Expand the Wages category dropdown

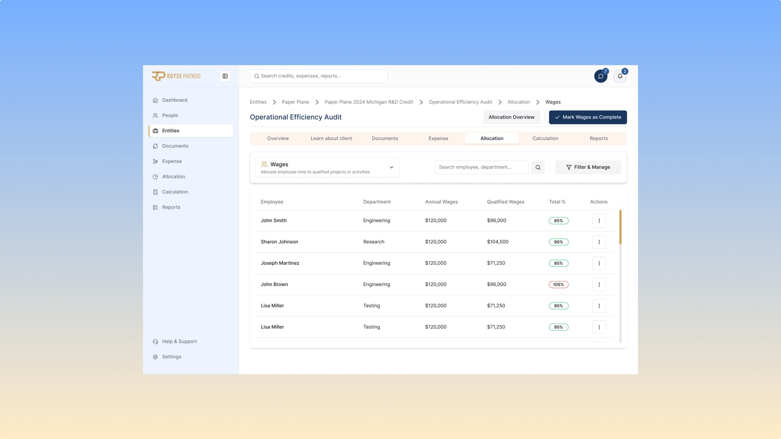point(328,167)
